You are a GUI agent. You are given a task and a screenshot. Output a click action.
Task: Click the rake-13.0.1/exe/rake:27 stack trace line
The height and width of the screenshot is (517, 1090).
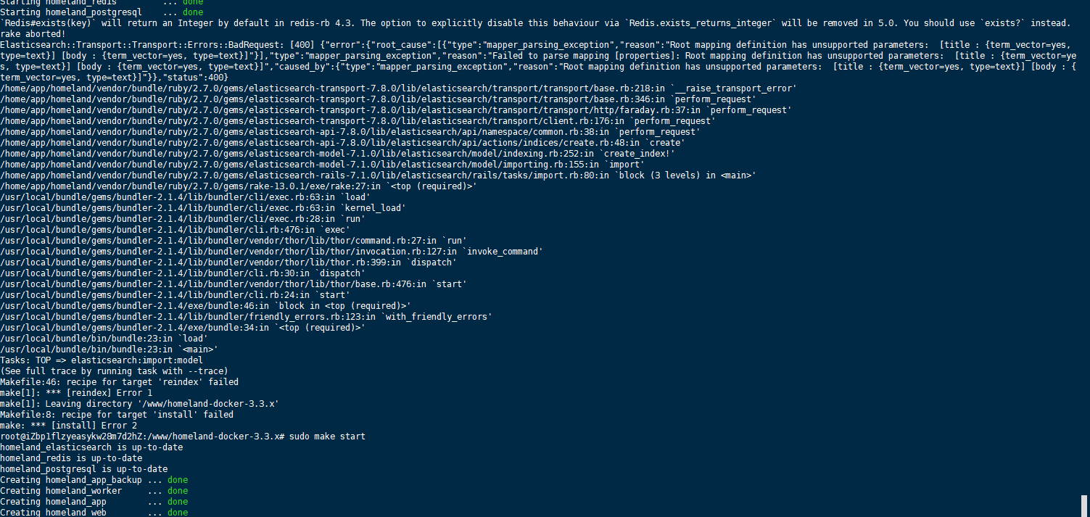click(x=239, y=186)
